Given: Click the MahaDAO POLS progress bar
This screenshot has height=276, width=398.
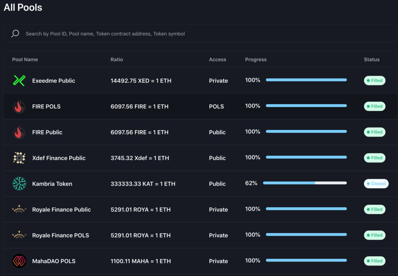Looking at the screenshot, I should coord(306,260).
